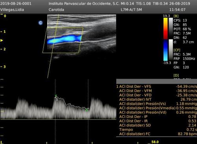Click the blue circled C icon
The width and height of the screenshot is (197, 144).
pos(41,23)
